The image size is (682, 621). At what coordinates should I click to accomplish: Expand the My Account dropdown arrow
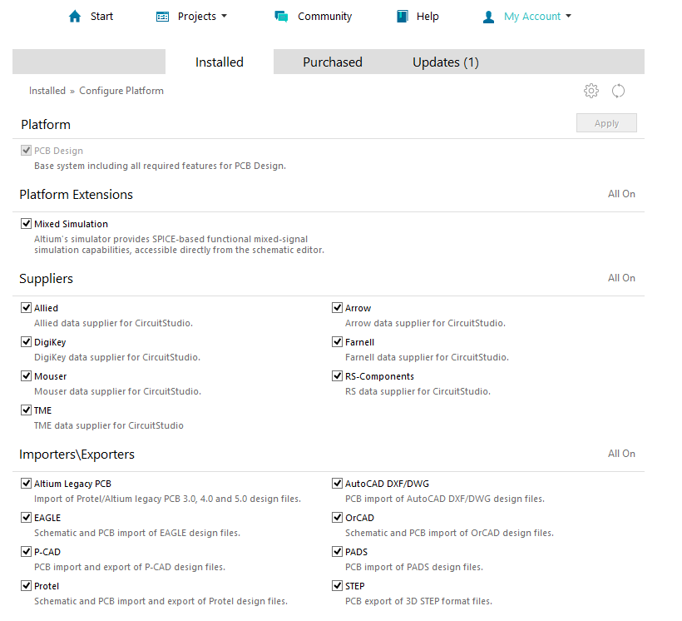[x=568, y=17]
